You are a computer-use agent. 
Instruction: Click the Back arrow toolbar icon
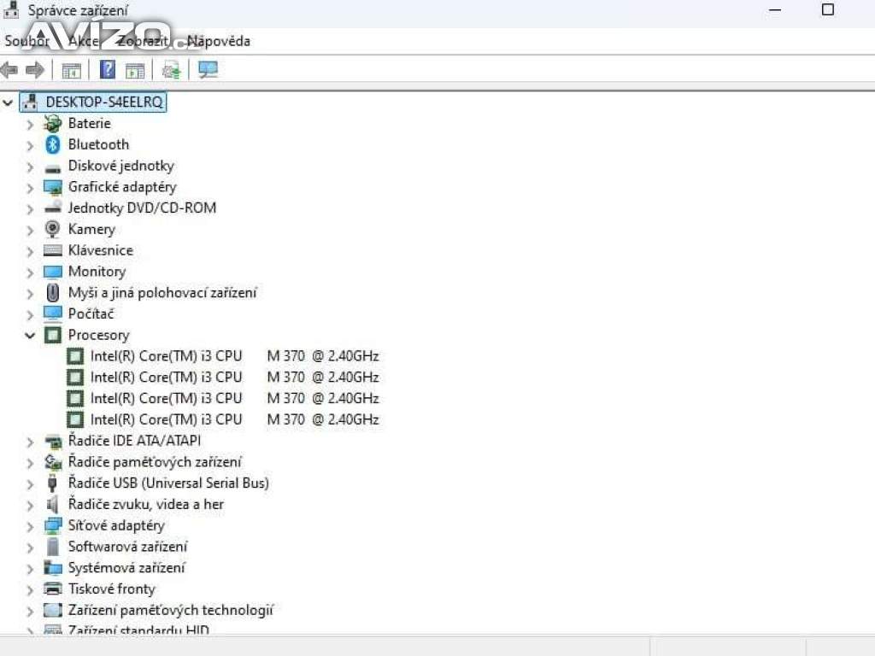coord(9,70)
